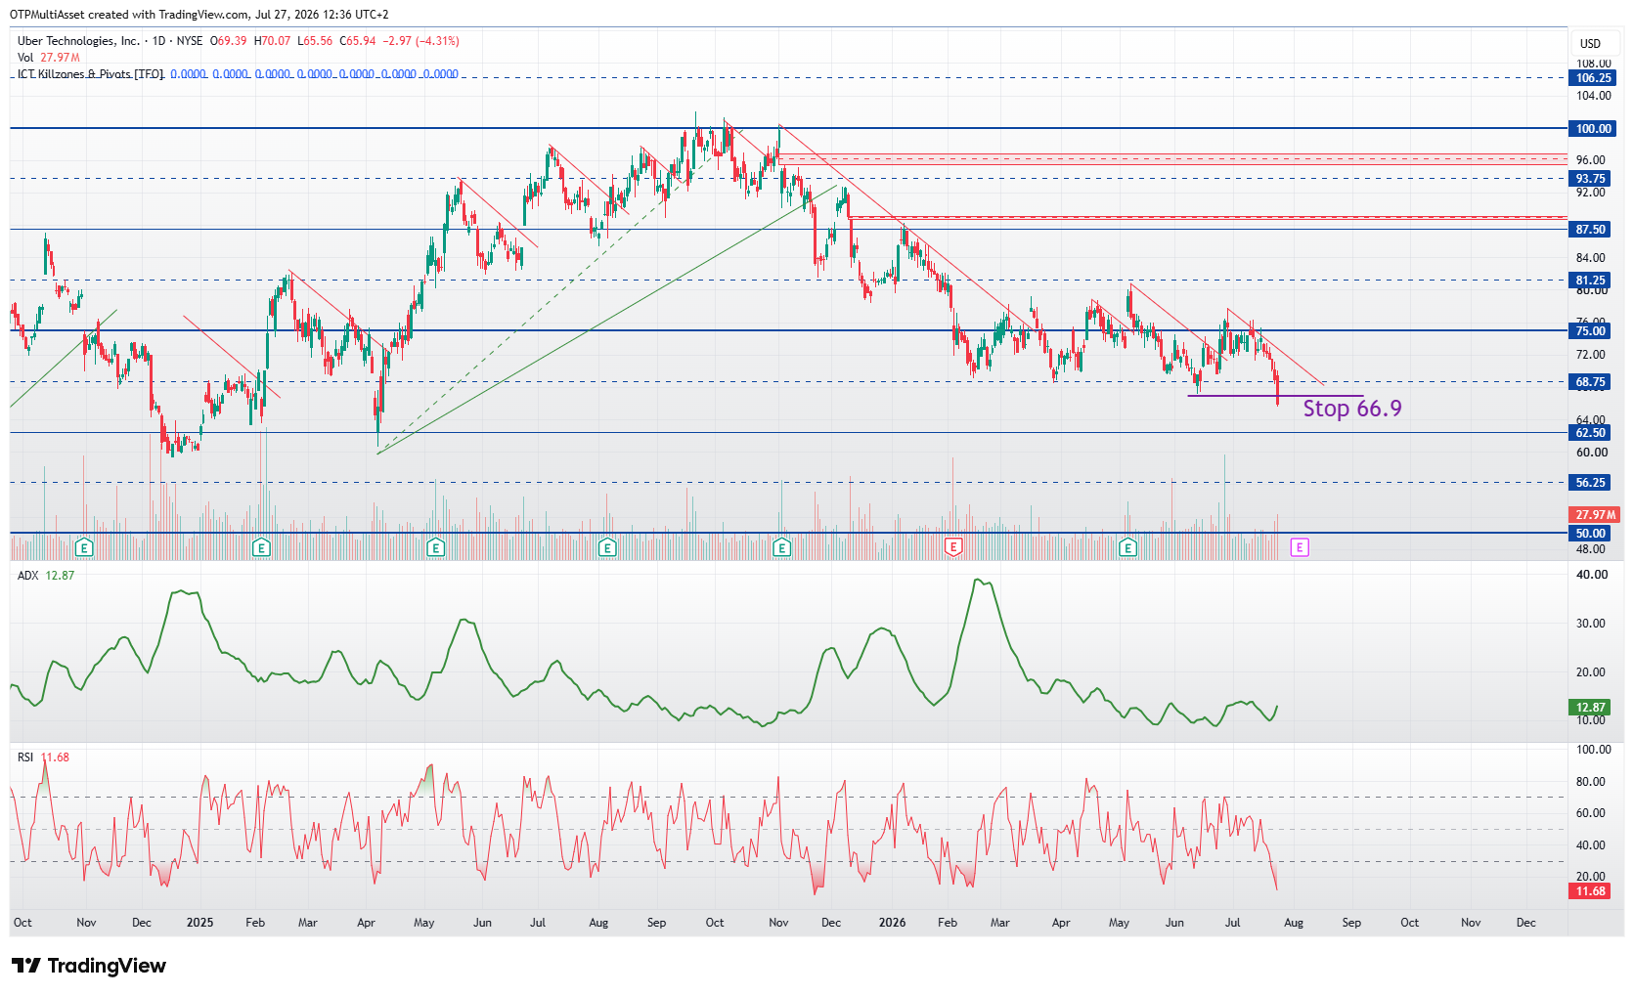Click the green earnings marker near Nov 2025
1634x995 pixels.
(781, 547)
